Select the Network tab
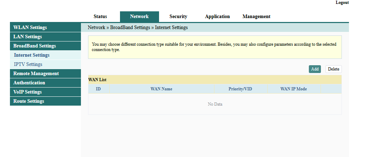 point(139,17)
